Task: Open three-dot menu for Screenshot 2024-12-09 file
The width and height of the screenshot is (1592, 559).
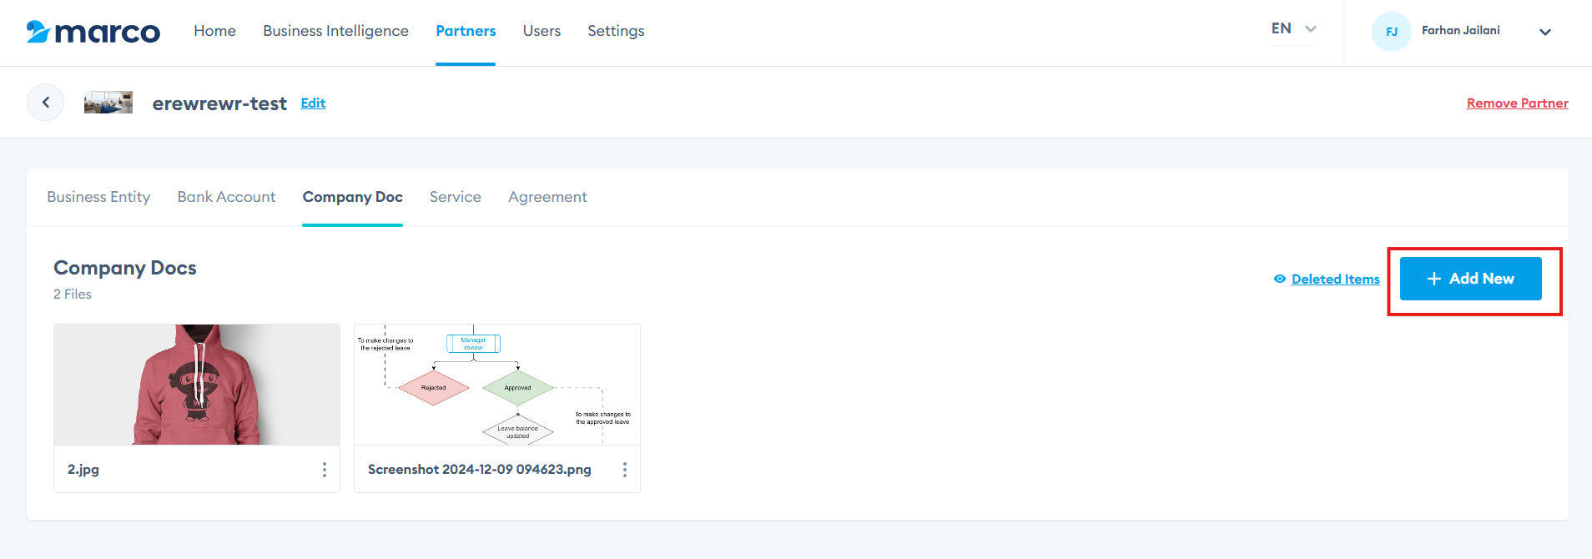Action: pyautogui.click(x=624, y=470)
